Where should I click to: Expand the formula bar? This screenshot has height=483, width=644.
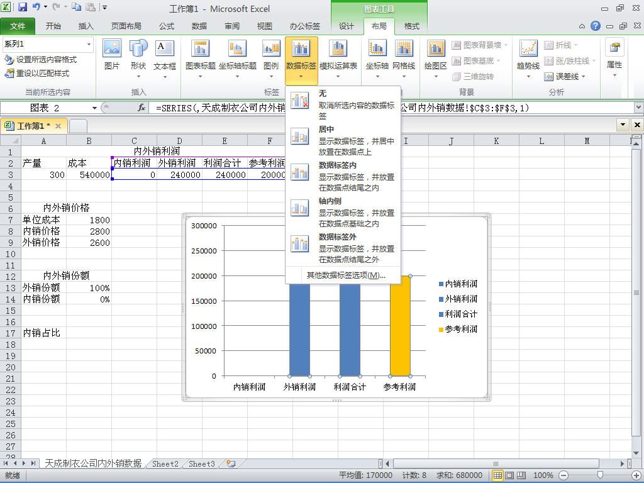638,108
